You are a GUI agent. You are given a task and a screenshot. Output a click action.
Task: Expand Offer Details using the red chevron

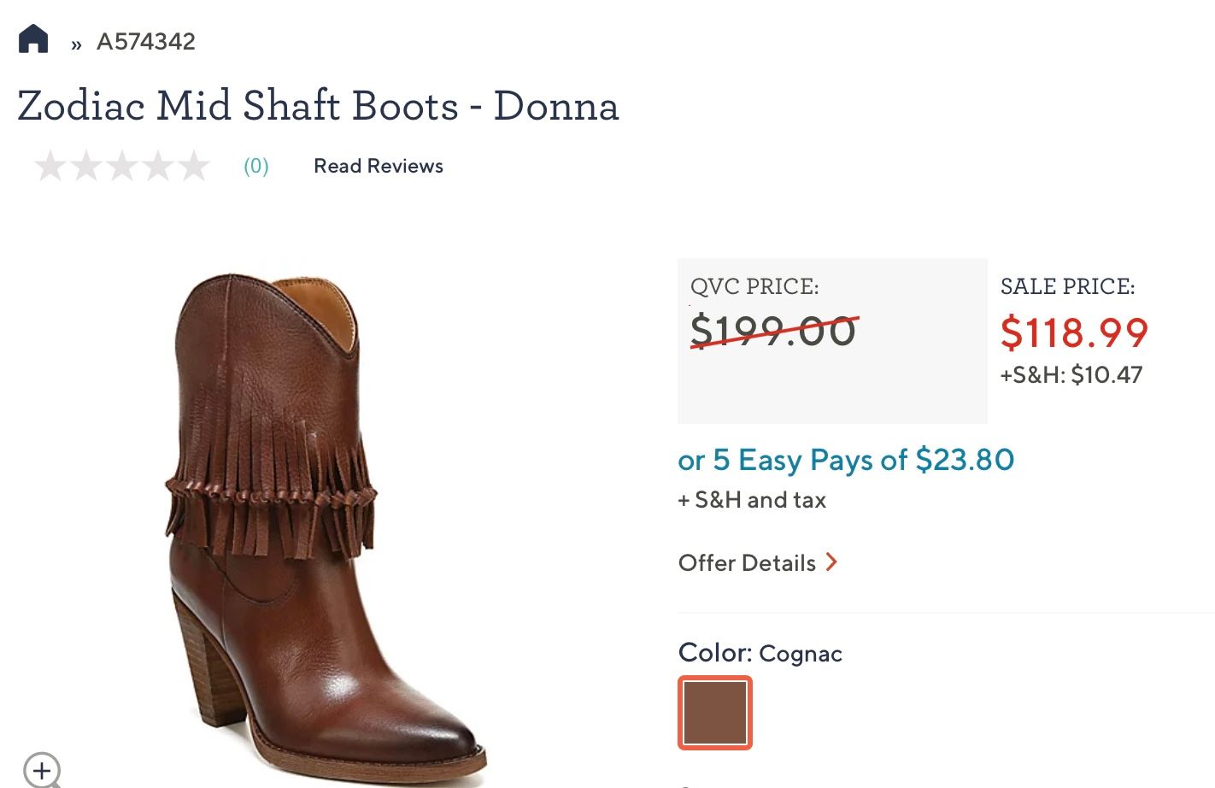pos(831,562)
